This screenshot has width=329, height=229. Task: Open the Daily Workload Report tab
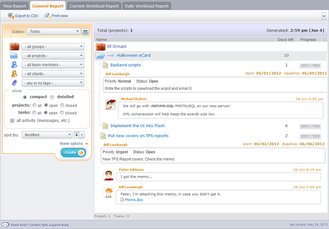[x=146, y=6]
